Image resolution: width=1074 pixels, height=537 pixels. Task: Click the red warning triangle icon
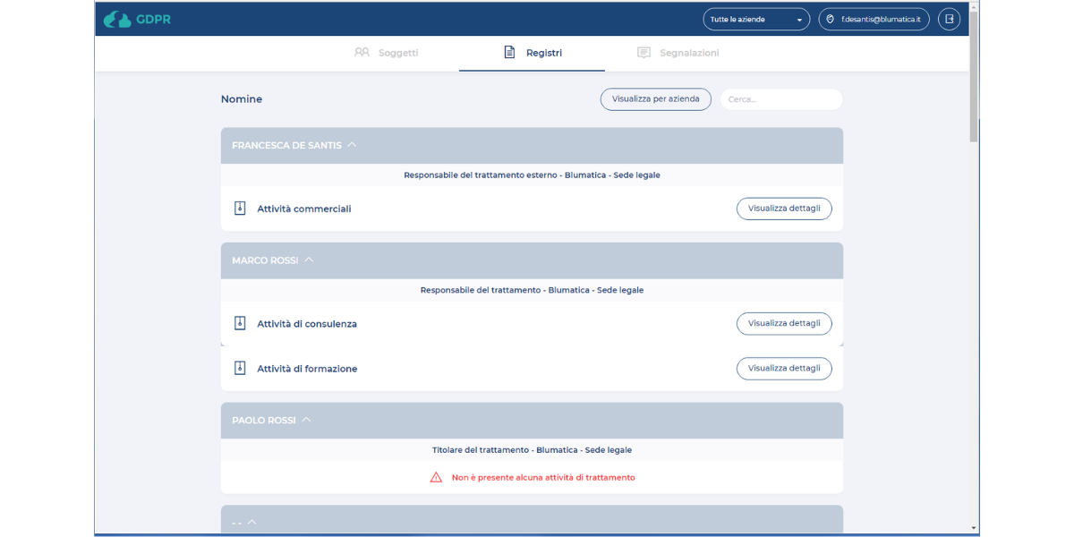[x=436, y=478]
